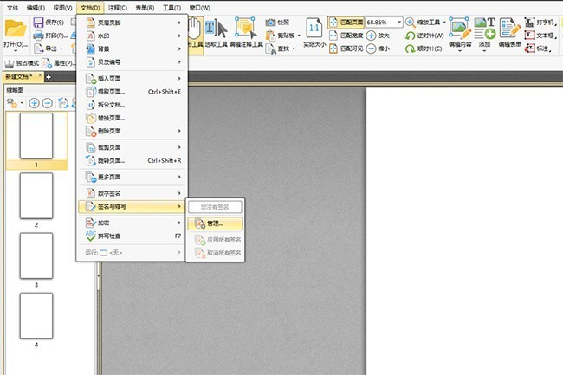Expand the 水印 watermark submenu

[x=133, y=36]
